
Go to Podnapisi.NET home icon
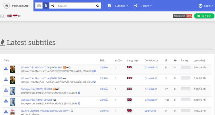click(x=7, y=6)
